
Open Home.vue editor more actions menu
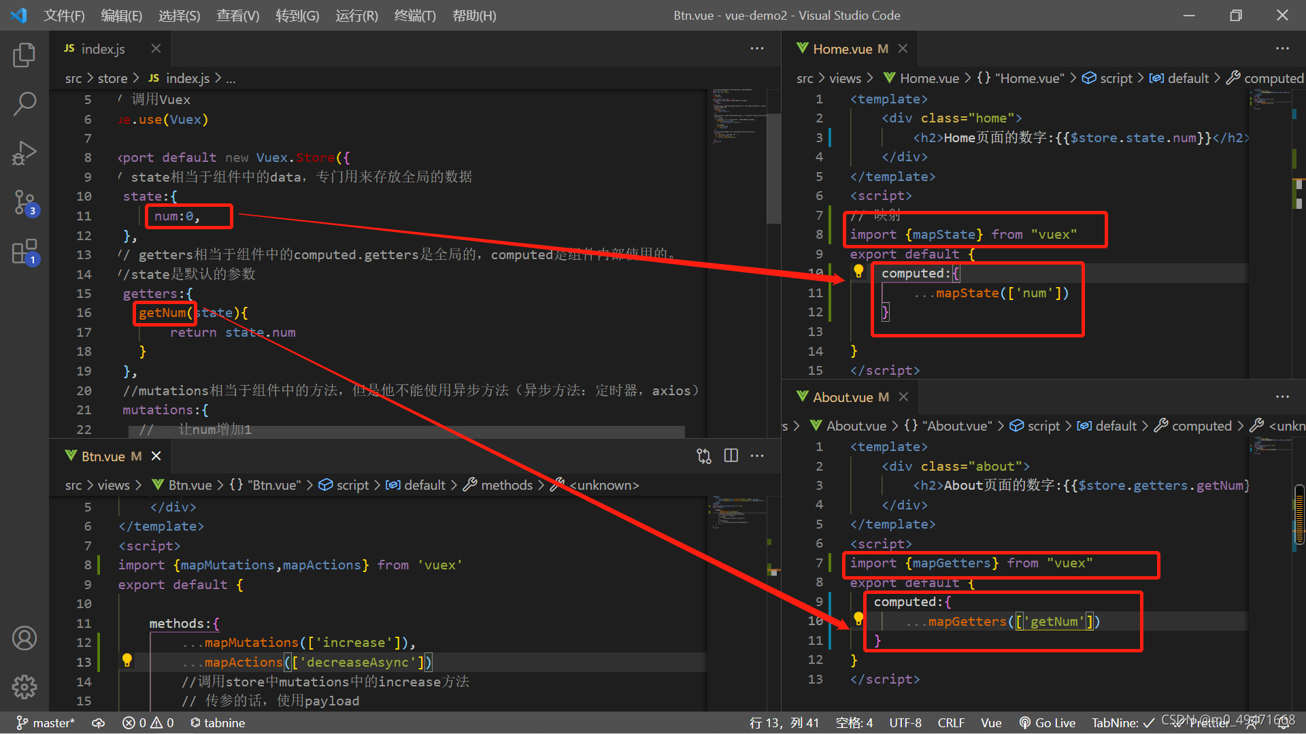pyautogui.click(x=1282, y=48)
